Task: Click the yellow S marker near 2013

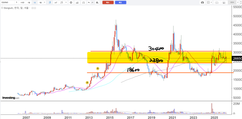Action: pos(87,83)
